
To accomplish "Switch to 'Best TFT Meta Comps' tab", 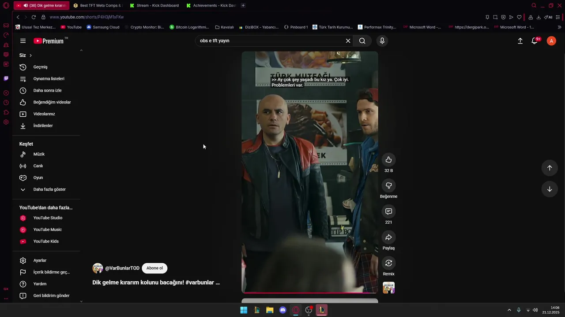I will 98,5.
